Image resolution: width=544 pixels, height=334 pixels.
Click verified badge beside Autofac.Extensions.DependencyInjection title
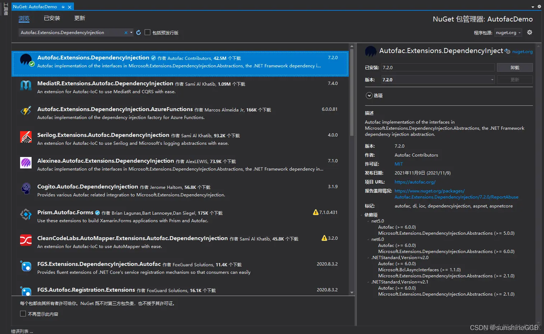point(154,58)
